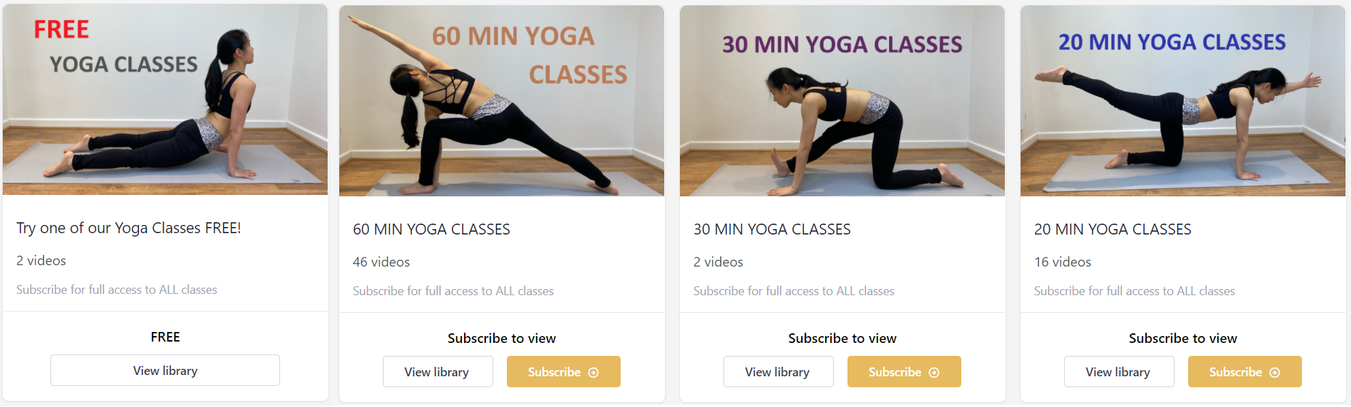The height and width of the screenshot is (407, 1351).
Task: Open the 30 MIN Yoga Classes thumbnail image
Action: 843,101
